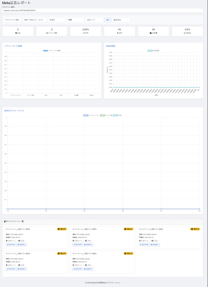Open 詳細表示 on the second campaign card
The image size is (208, 287).
click(x=88, y=245)
